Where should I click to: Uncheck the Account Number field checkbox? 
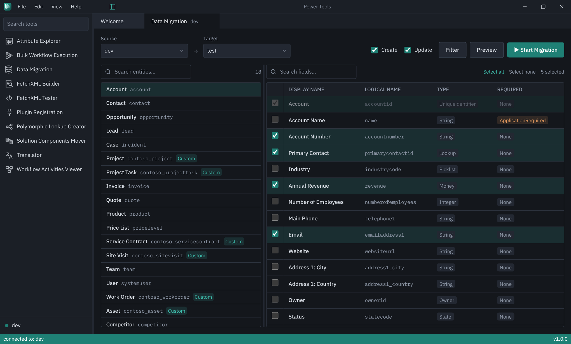pos(275,136)
